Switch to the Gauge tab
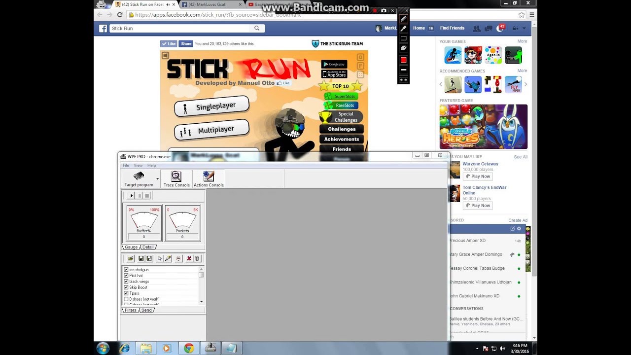Viewport: 631px width, 355px height. (x=131, y=247)
